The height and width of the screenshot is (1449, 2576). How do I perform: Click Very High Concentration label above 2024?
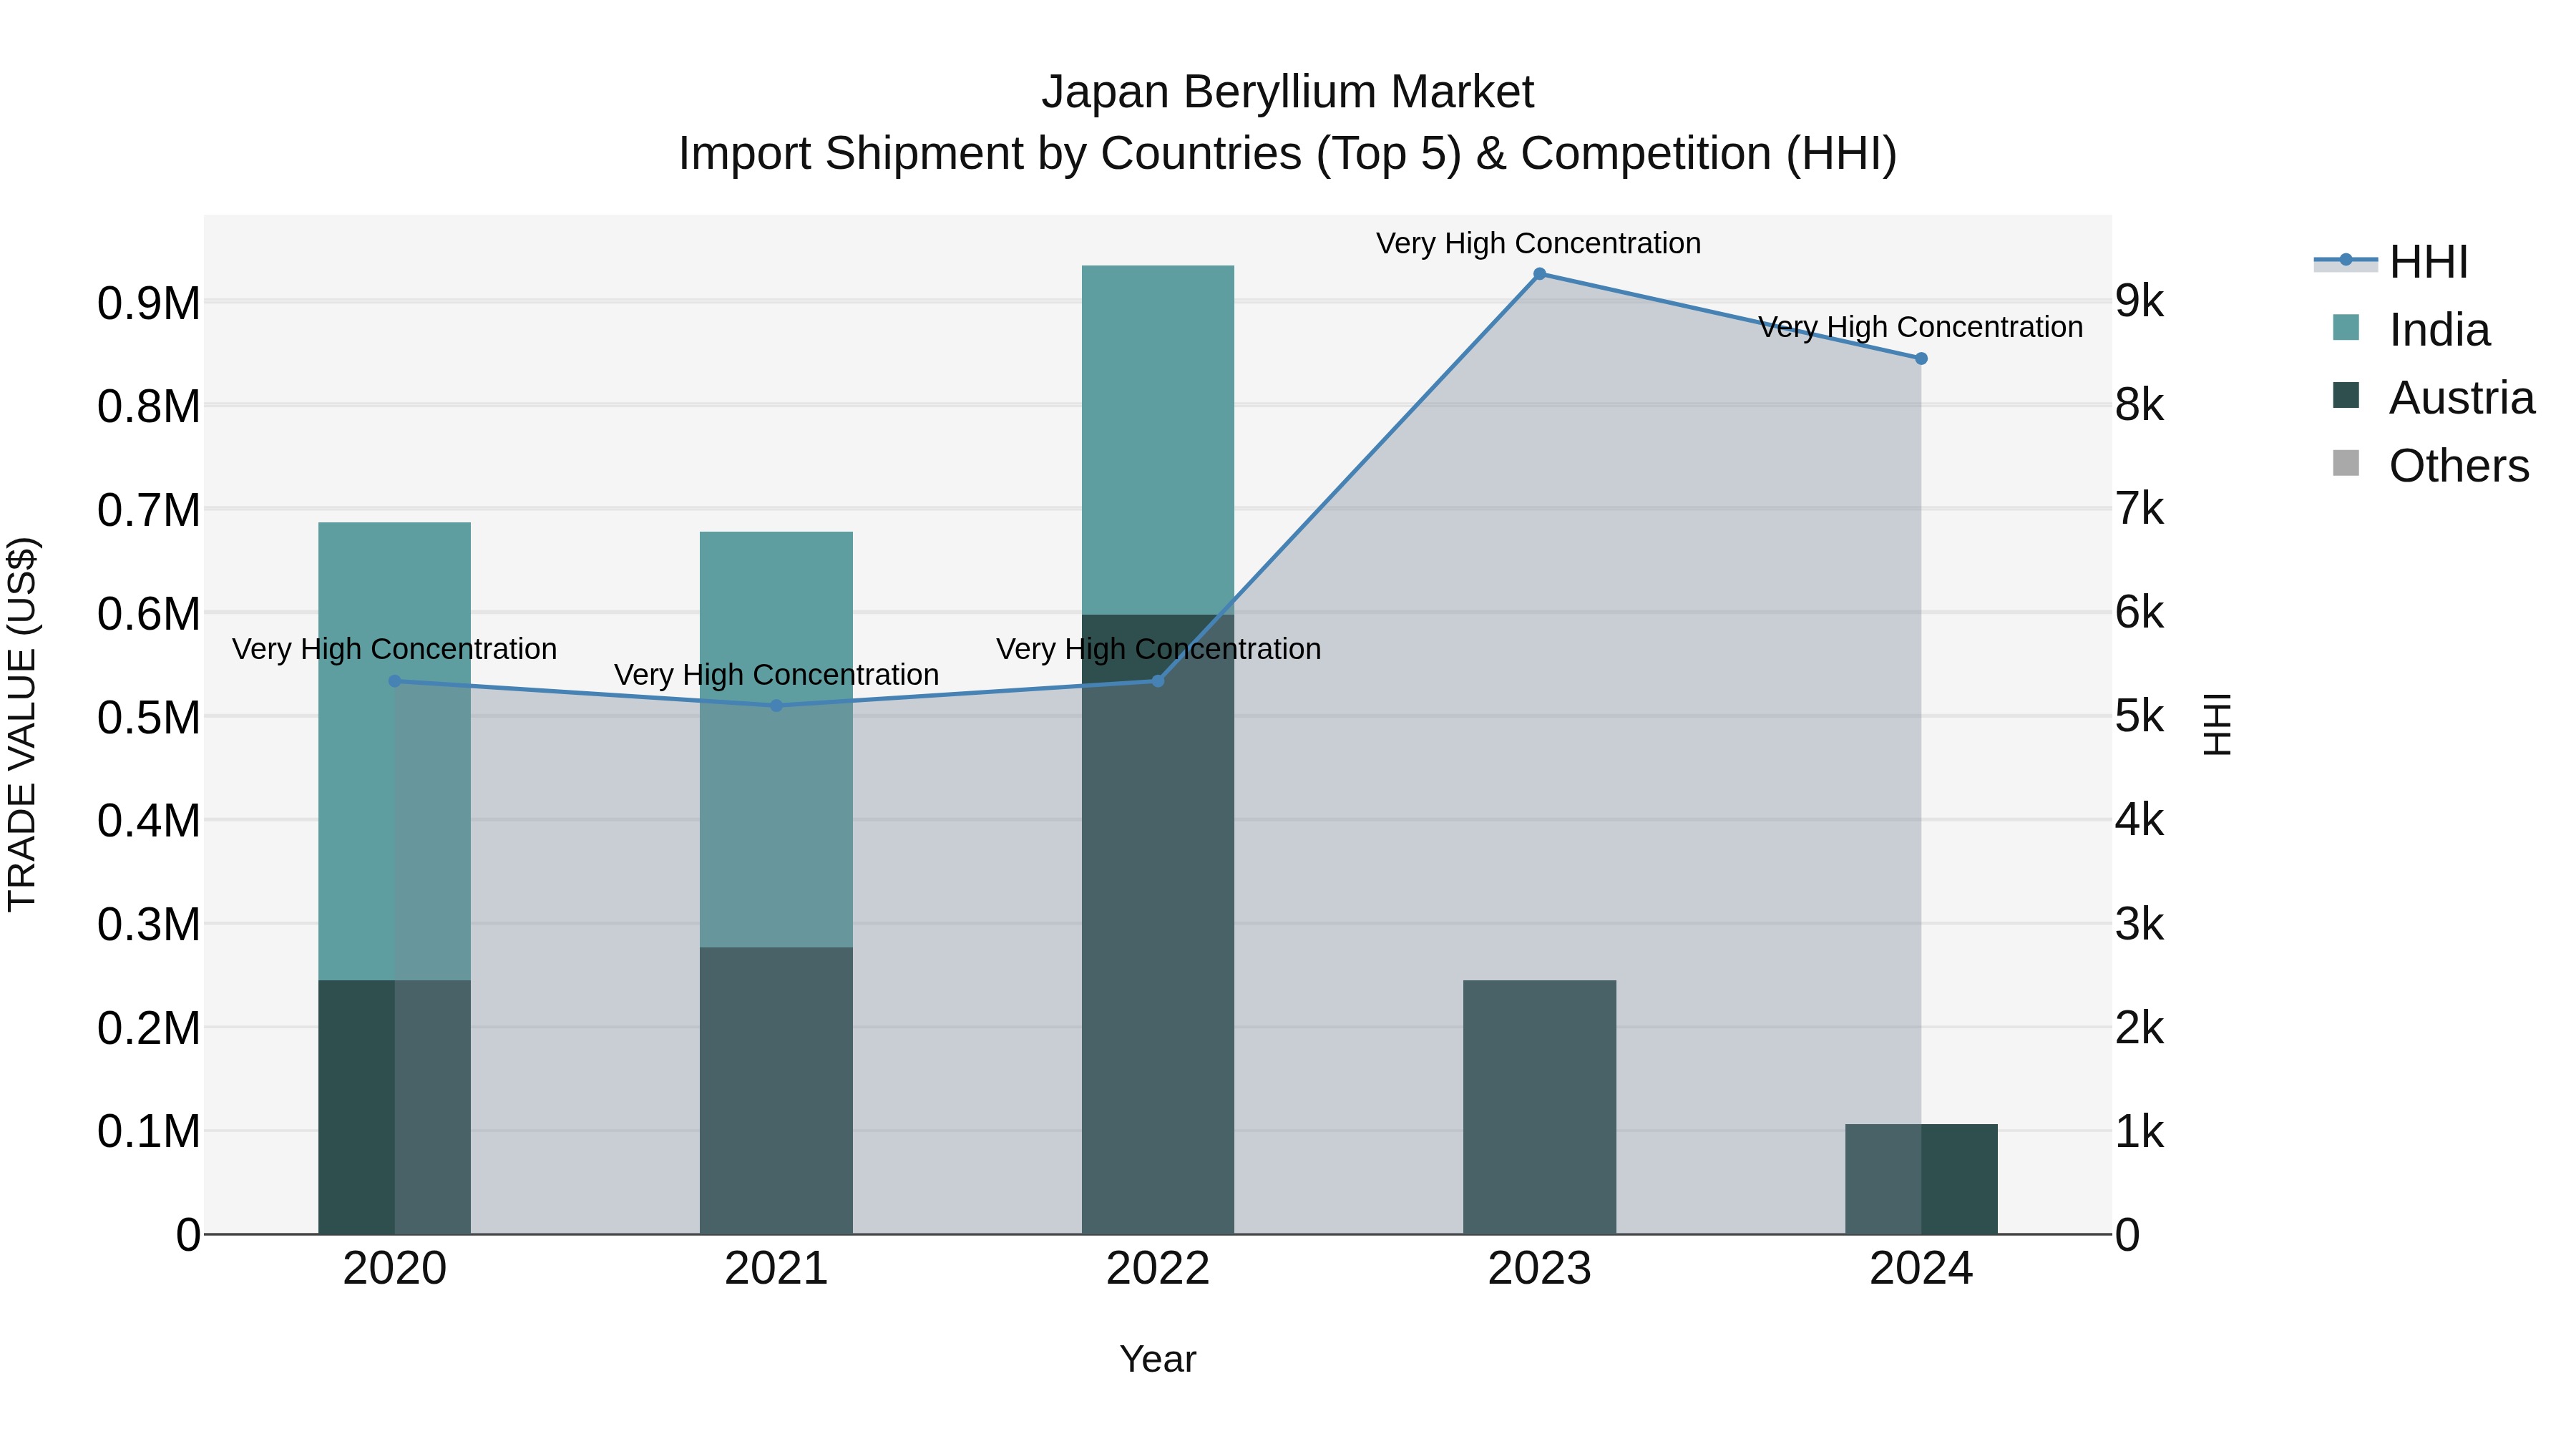1921,327
